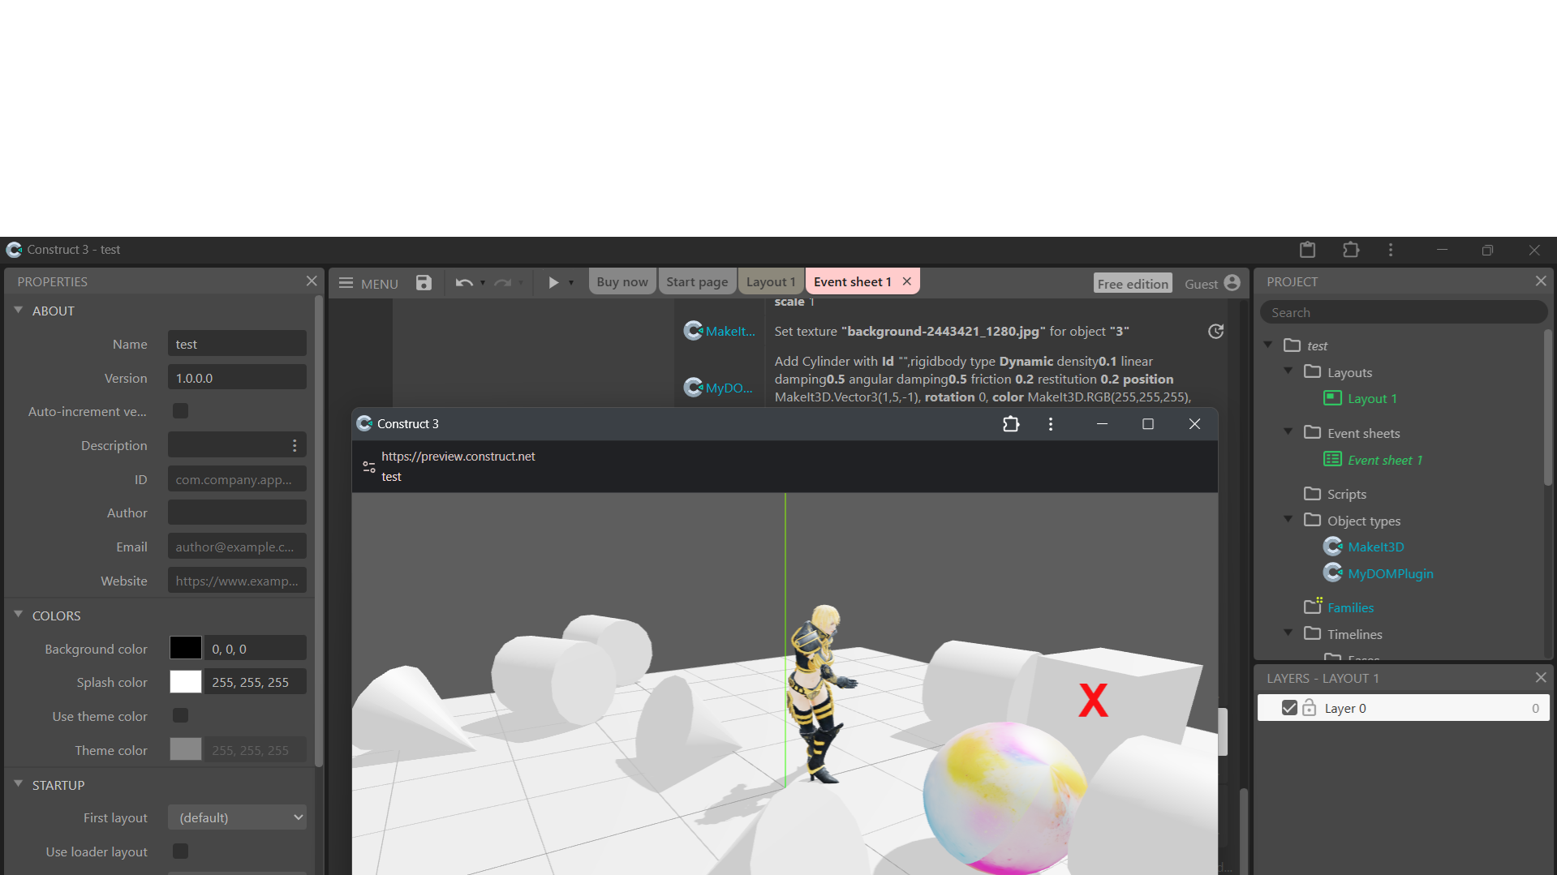Click the lock icon on Layer 0
The width and height of the screenshot is (1557, 875).
(x=1310, y=708)
